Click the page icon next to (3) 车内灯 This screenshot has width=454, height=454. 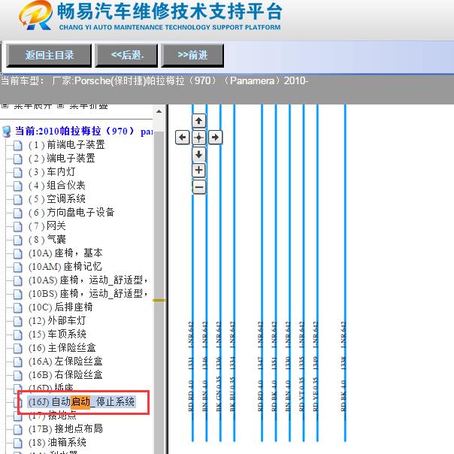(x=17, y=173)
